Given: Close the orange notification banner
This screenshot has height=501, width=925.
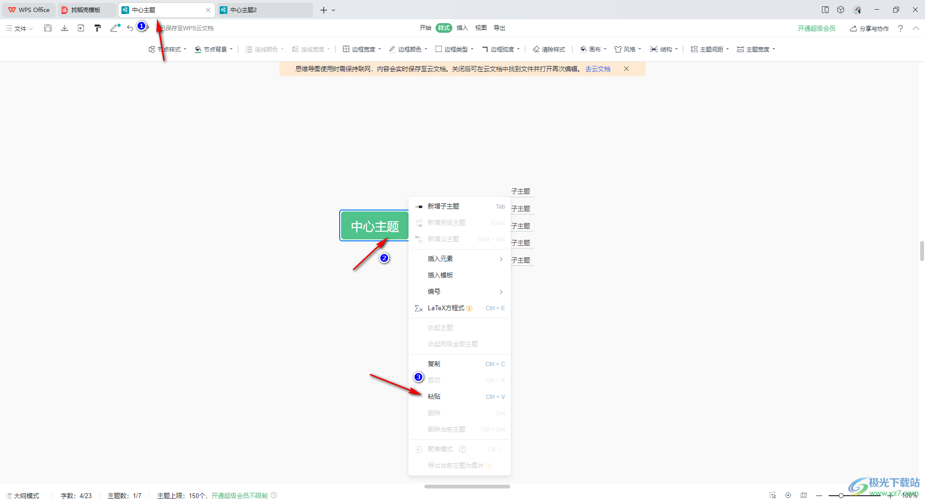Looking at the screenshot, I should point(626,69).
